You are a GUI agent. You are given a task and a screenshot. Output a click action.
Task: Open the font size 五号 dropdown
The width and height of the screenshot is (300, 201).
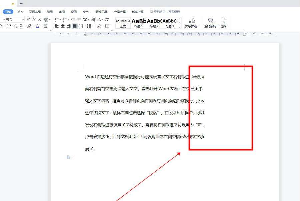[x=23, y=20]
